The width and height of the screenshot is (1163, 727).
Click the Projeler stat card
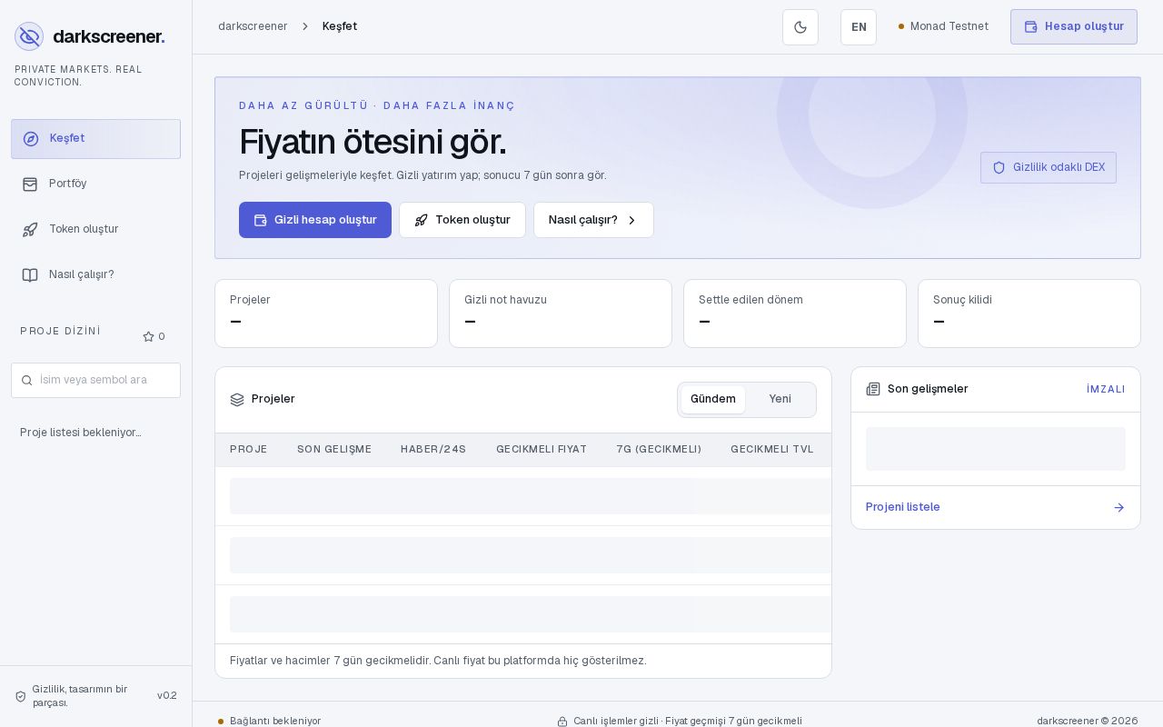tap(326, 314)
